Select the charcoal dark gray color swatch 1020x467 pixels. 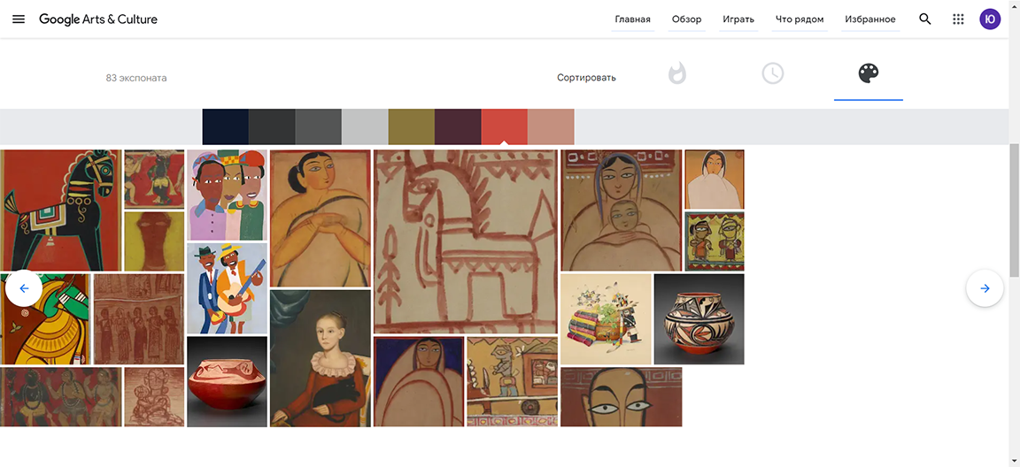(272, 126)
